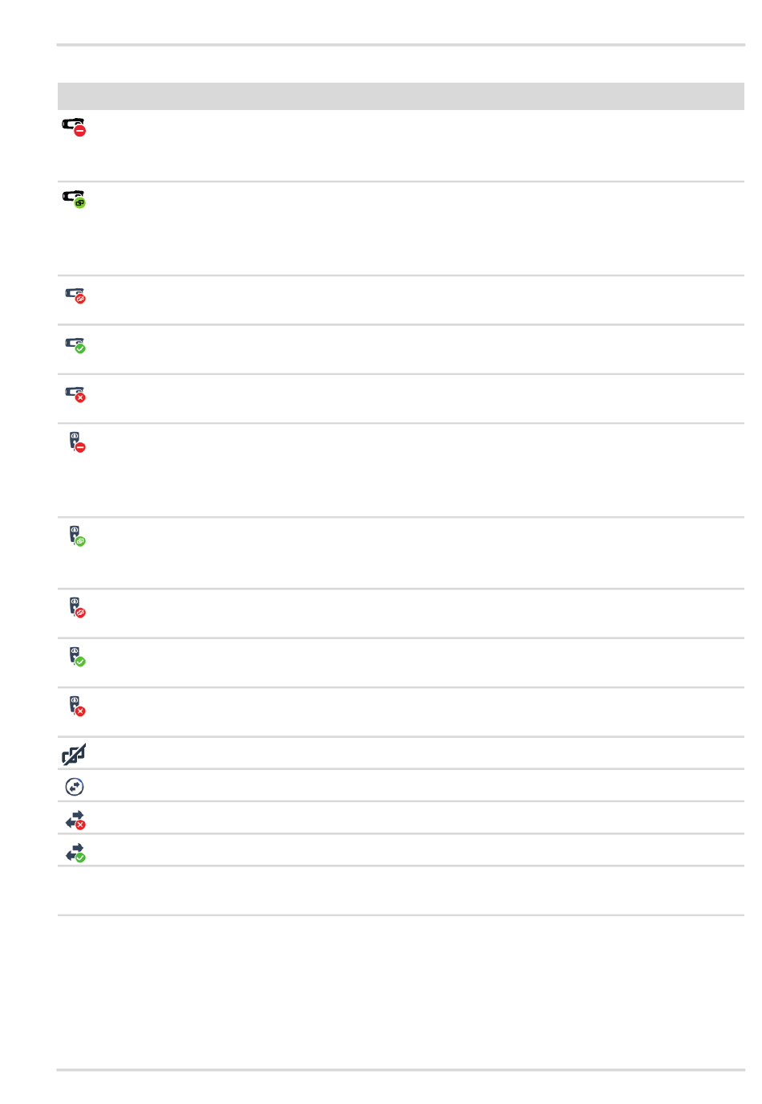
Task: Click the upright meter icon with green checkmark
Action: (77, 657)
